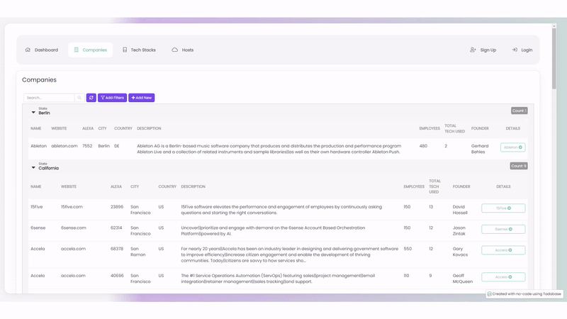Image resolution: width=567 pixels, height=319 pixels.
Task: Click the accela.com website cell
Action: coord(73,249)
